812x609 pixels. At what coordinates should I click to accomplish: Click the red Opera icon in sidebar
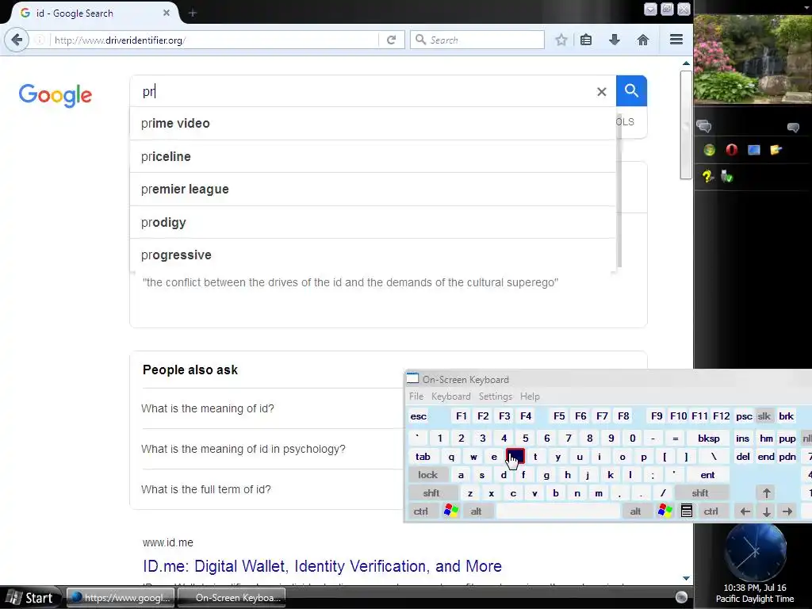(732, 150)
